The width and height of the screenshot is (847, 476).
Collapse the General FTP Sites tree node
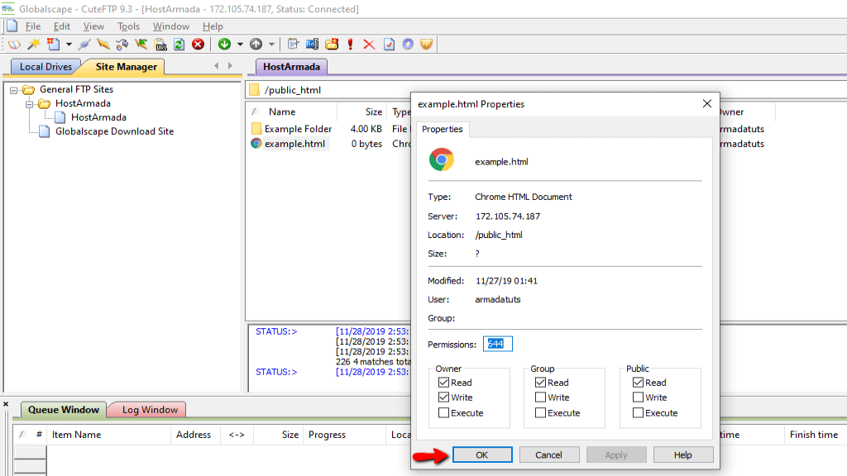pyautogui.click(x=14, y=90)
